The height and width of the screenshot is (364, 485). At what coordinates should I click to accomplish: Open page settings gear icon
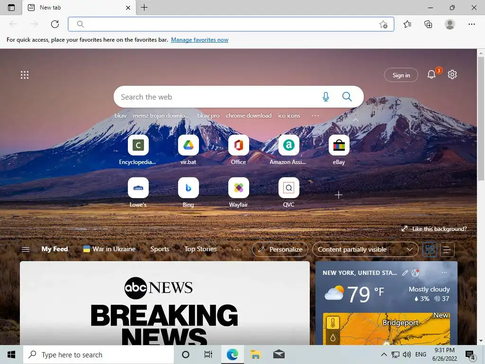click(452, 74)
